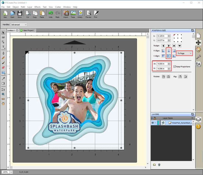Rotate selection using first Rotate button
This screenshot has width=203, height=175.
164,77
